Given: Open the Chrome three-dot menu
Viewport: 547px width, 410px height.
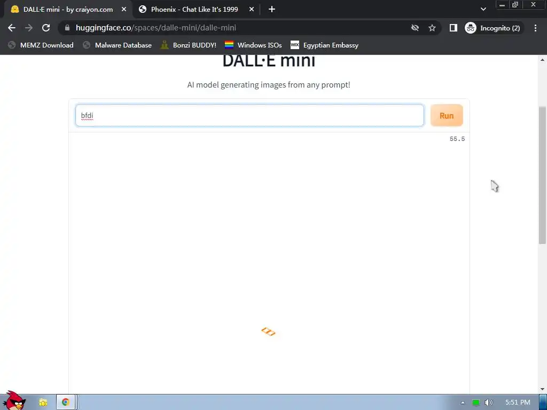Looking at the screenshot, I should point(535,28).
